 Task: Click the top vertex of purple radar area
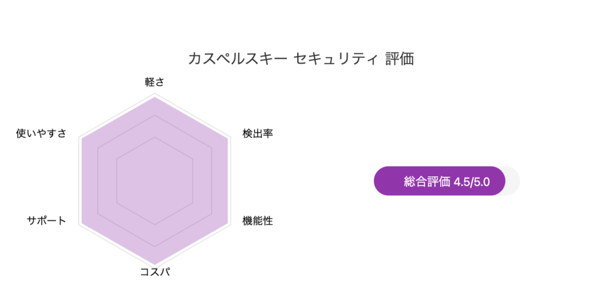(x=154, y=97)
